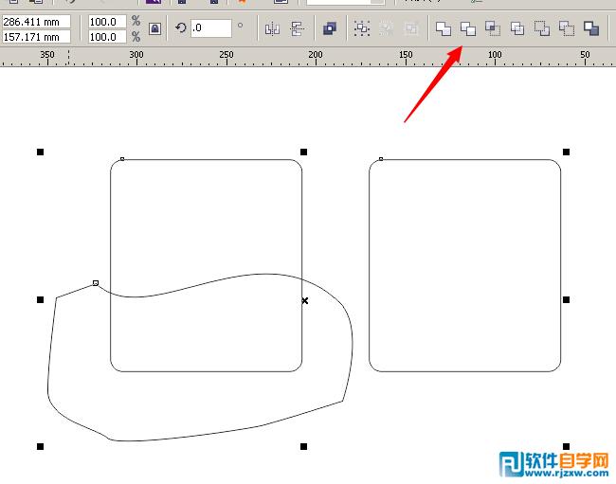Click the top-left selection handle
Viewport: 616px width, 484px height.
(x=40, y=152)
